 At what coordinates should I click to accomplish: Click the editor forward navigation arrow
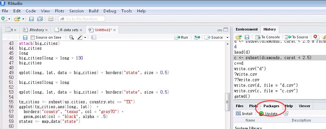point(14,37)
